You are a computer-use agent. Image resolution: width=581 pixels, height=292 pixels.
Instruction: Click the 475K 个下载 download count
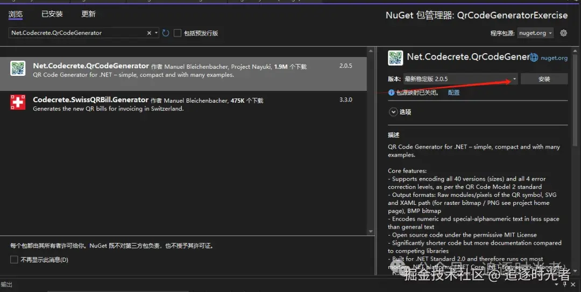pos(247,101)
